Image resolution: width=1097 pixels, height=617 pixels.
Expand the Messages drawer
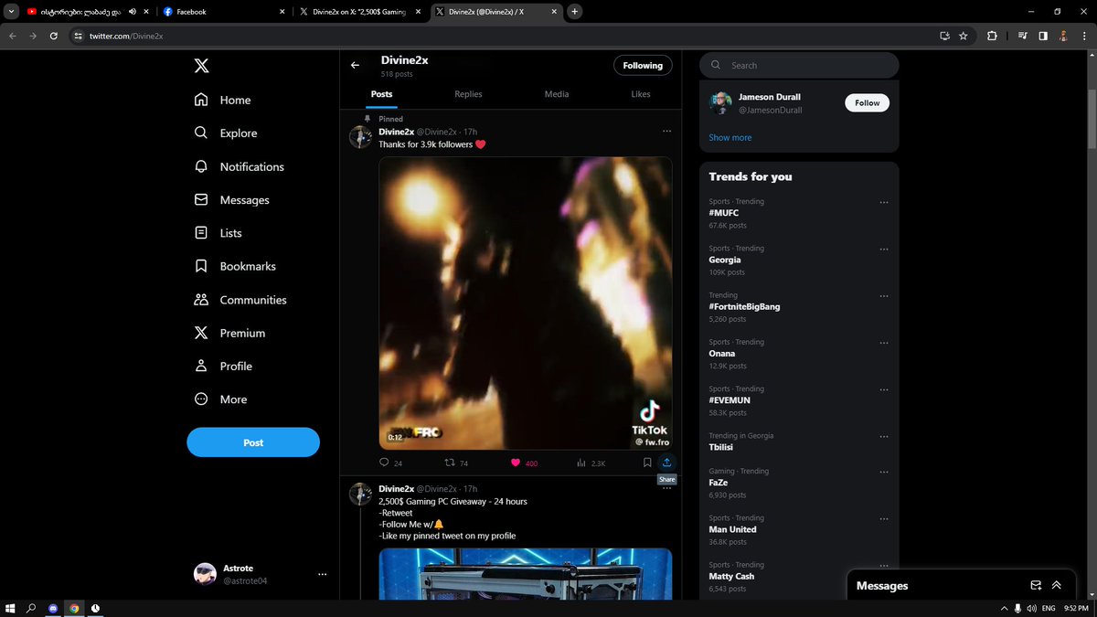[x=1057, y=585]
